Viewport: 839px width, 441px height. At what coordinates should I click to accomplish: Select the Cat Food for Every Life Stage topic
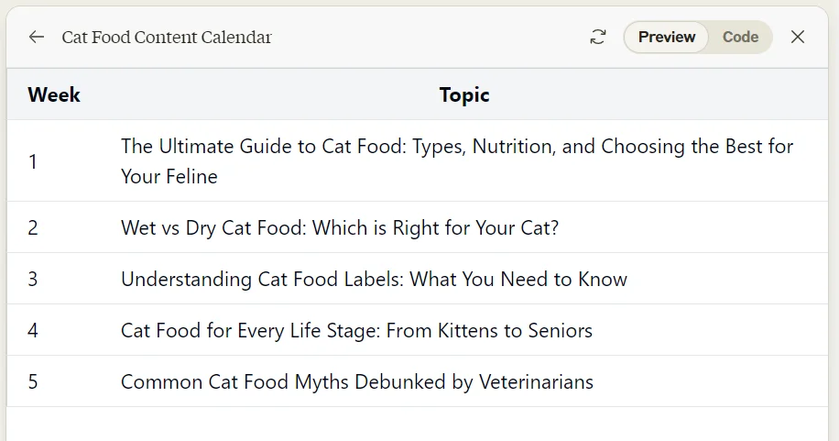point(356,331)
